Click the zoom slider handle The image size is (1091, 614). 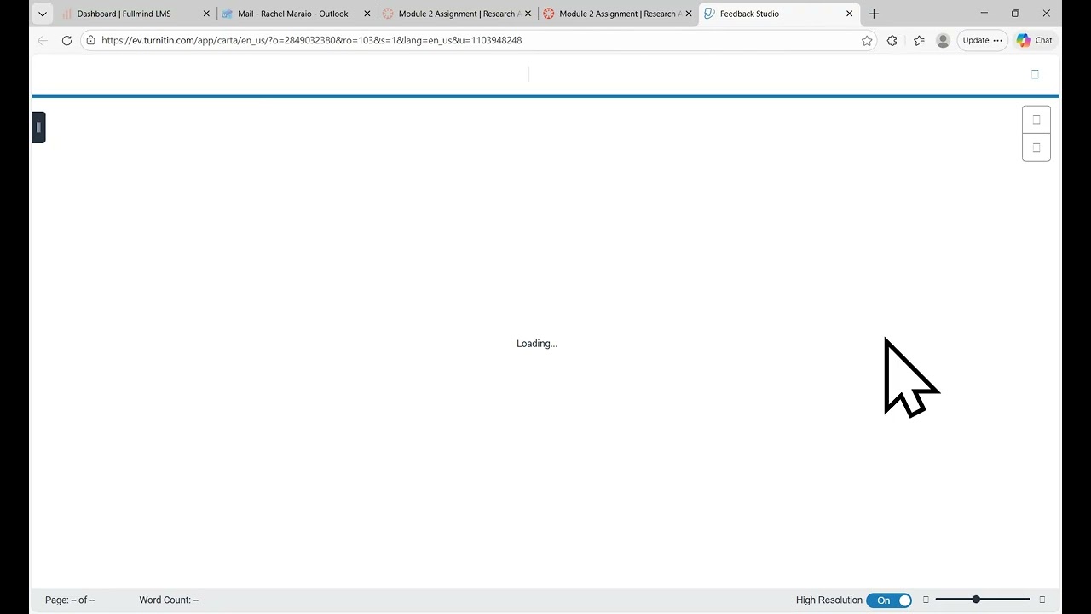point(976,600)
